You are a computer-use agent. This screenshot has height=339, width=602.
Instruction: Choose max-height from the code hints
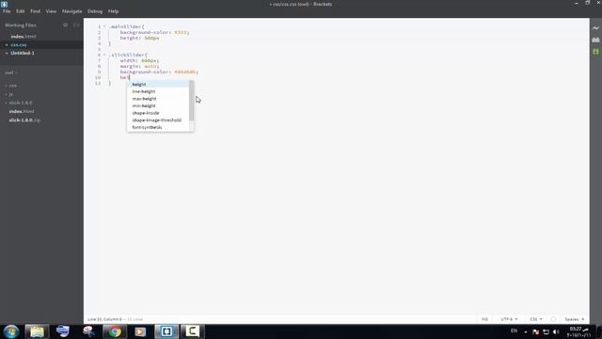[x=158, y=99]
